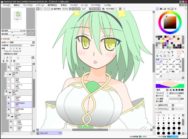Select the selection source radio option

[x=2, y=54]
